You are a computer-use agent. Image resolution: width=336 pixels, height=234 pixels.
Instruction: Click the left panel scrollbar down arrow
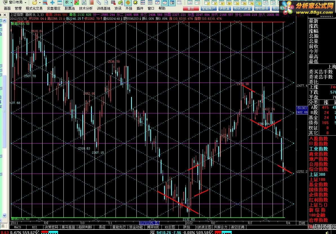(x=5, y=215)
